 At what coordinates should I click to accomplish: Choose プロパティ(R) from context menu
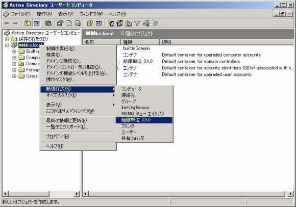point(78,137)
